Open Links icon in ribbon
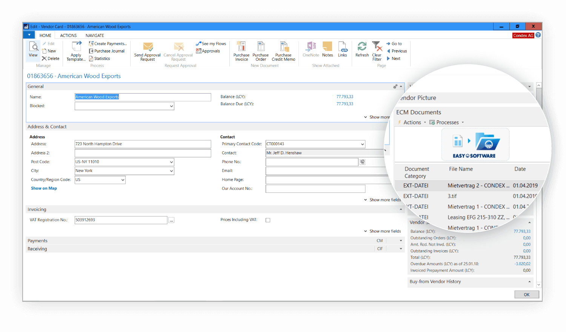The width and height of the screenshot is (566, 332). 342,49
